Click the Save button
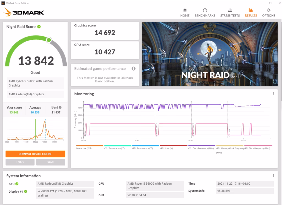Screen dimensions: 282x205 tap(51, 162)
